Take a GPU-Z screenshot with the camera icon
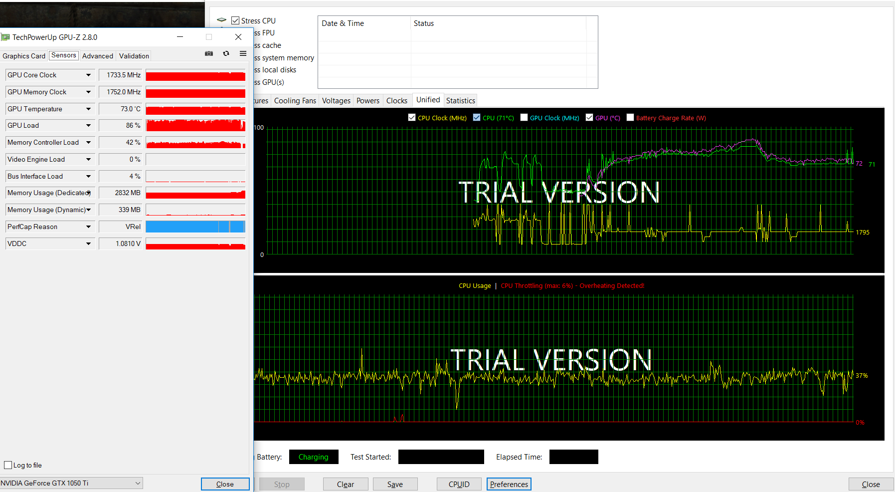This screenshot has width=895, height=492. pos(209,53)
